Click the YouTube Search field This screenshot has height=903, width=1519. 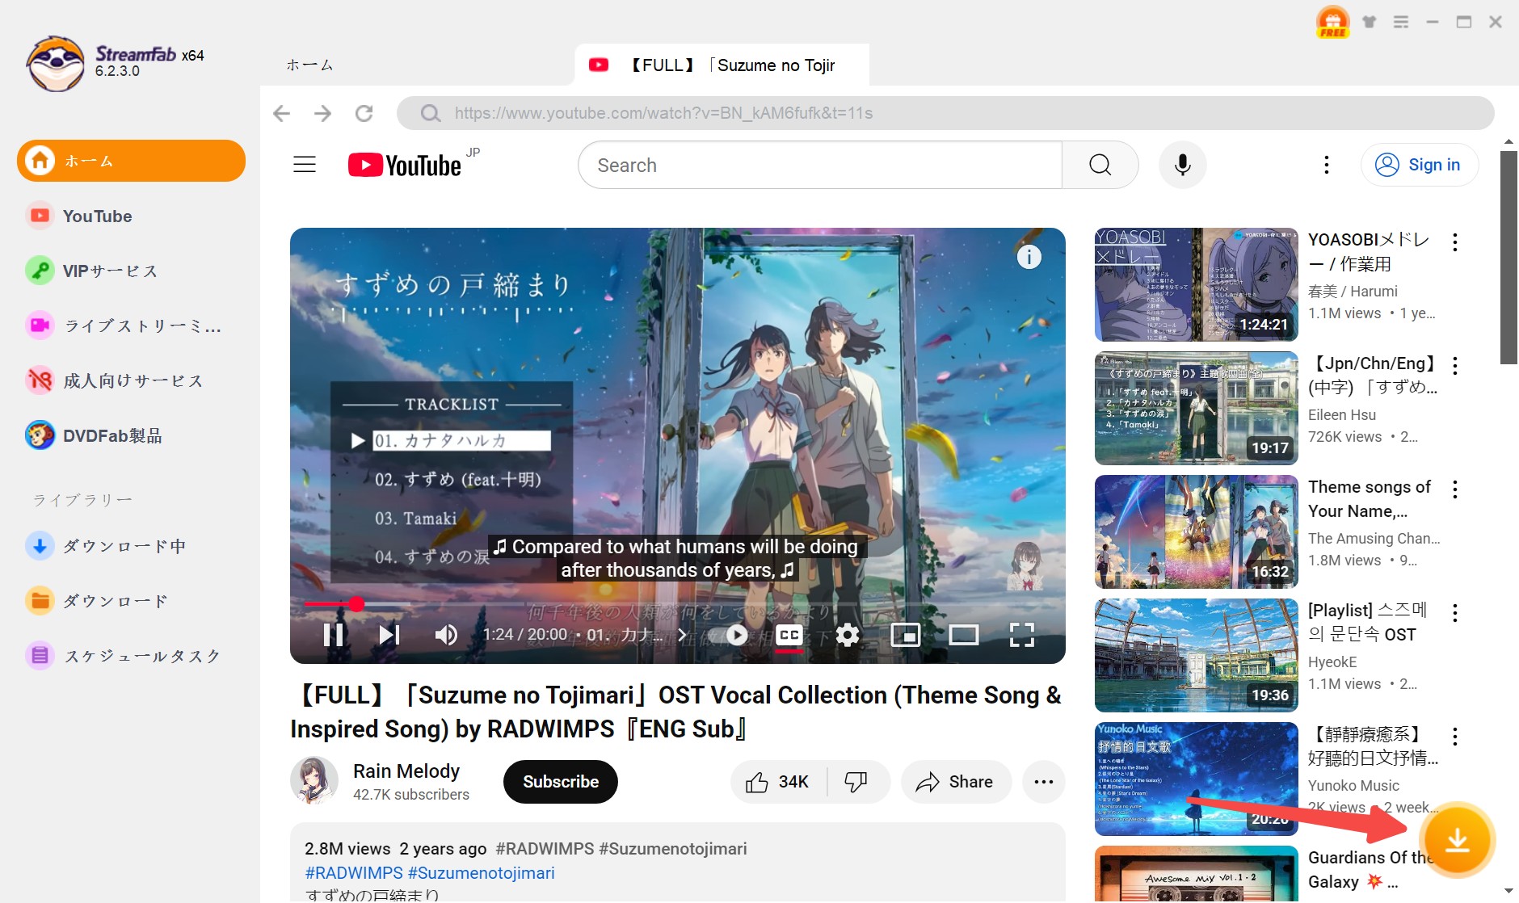(x=820, y=165)
